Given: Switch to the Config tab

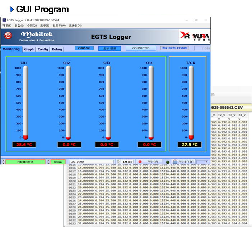Looking at the screenshot, I should pos(43,49).
